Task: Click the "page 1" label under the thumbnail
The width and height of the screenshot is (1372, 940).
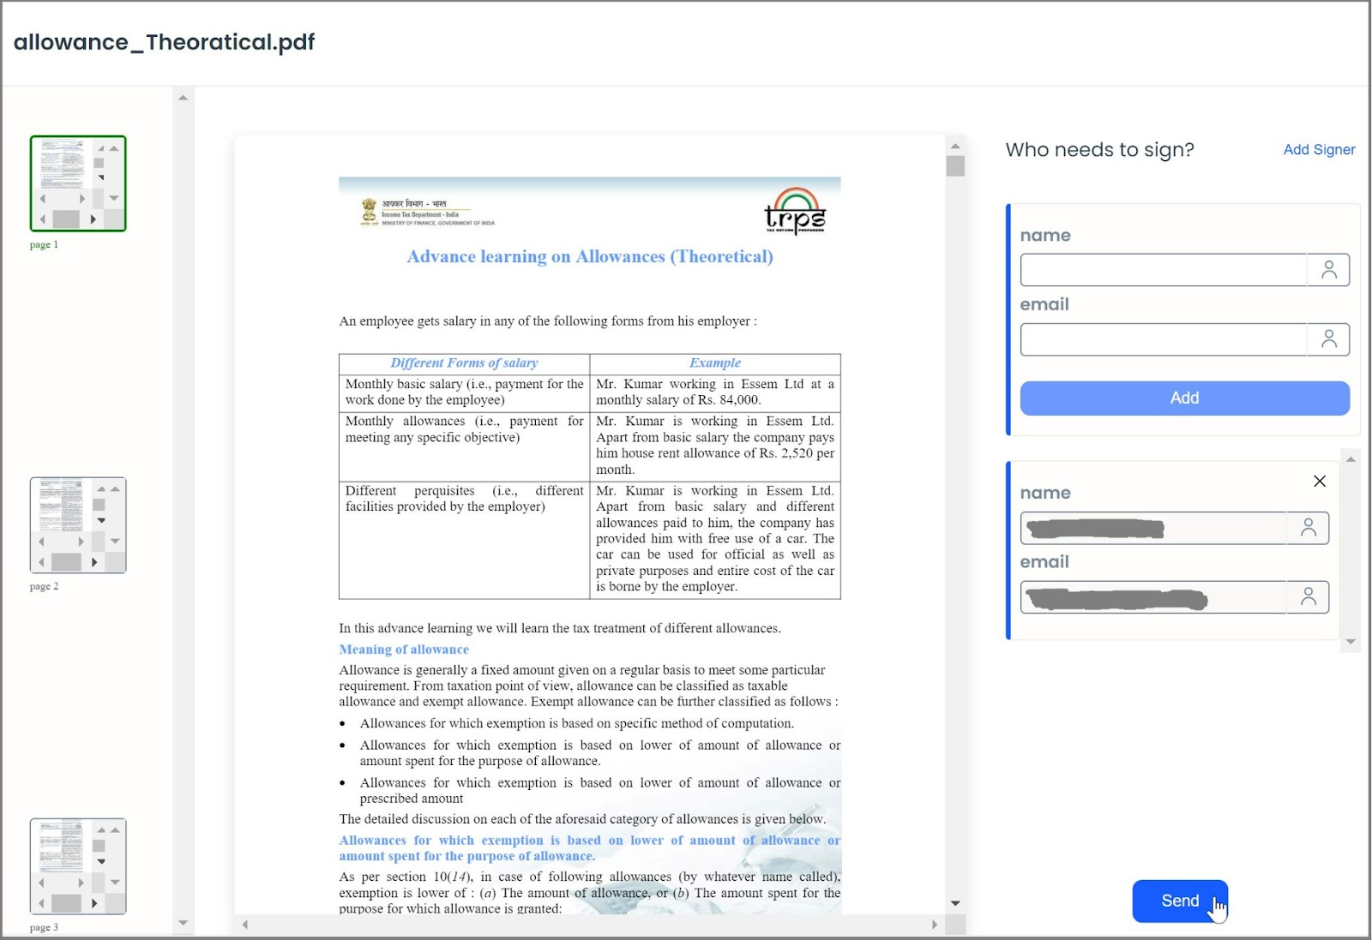Action: click(x=44, y=245)
